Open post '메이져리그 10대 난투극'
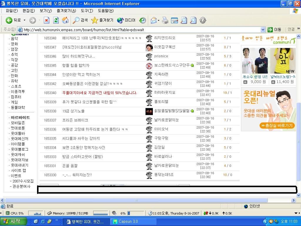The image size is (301, 226). click(x=101, y=38)
